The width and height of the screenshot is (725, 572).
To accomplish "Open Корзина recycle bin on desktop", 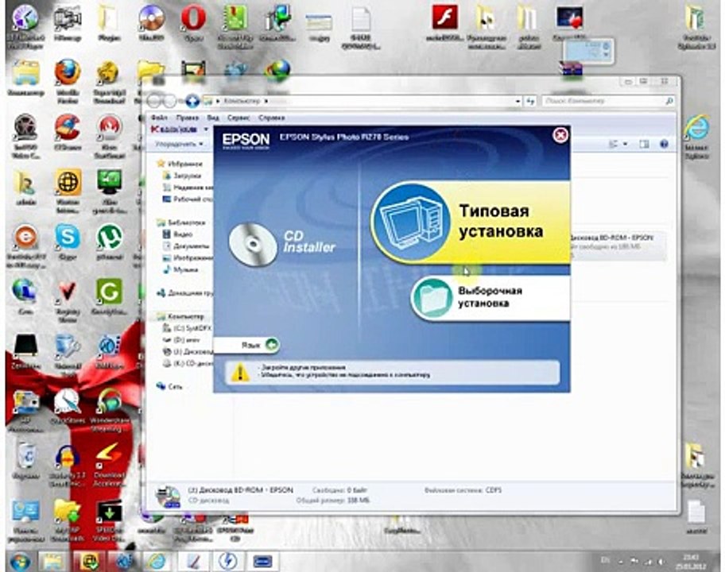I will pyautogui.click(x=26, y=460).
